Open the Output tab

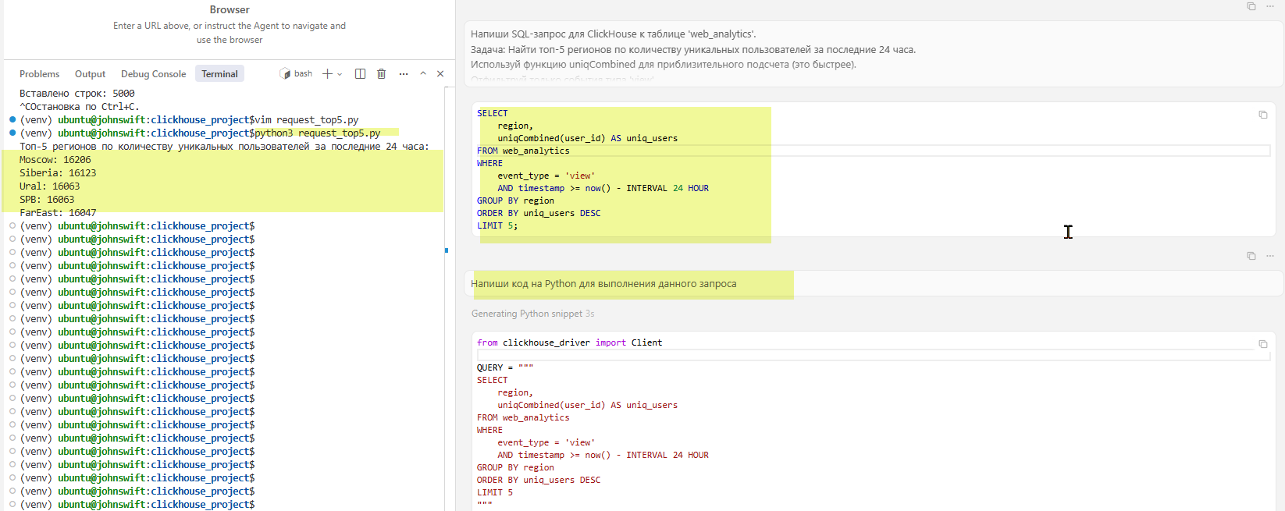pos(90,74)
